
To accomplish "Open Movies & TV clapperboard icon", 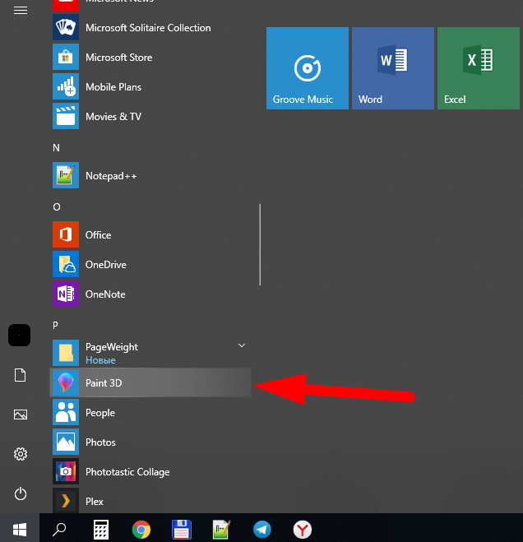I will [66, 116].
